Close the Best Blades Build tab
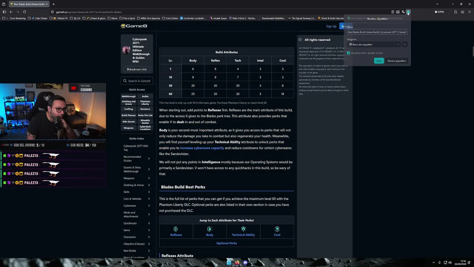The image size is (474, 267). point(47,4)
